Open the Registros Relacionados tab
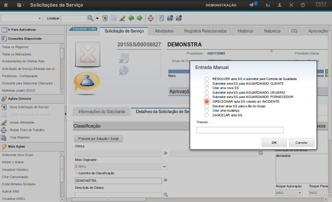Screen dimensions: 332x202 205,31
